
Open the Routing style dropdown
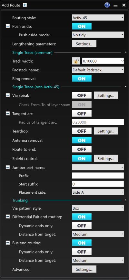pyautogui.click(x=98, y=18)
